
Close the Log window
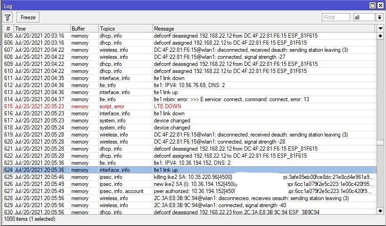(x=380, y=5)
